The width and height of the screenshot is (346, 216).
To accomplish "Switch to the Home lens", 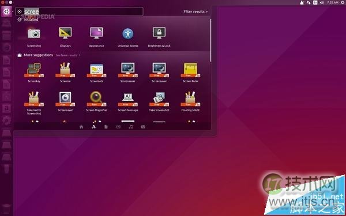I will (81, 127).
